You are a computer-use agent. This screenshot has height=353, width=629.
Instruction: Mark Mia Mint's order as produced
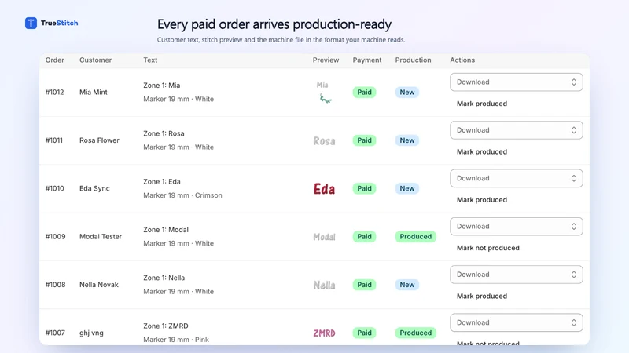tap(482, 104)
